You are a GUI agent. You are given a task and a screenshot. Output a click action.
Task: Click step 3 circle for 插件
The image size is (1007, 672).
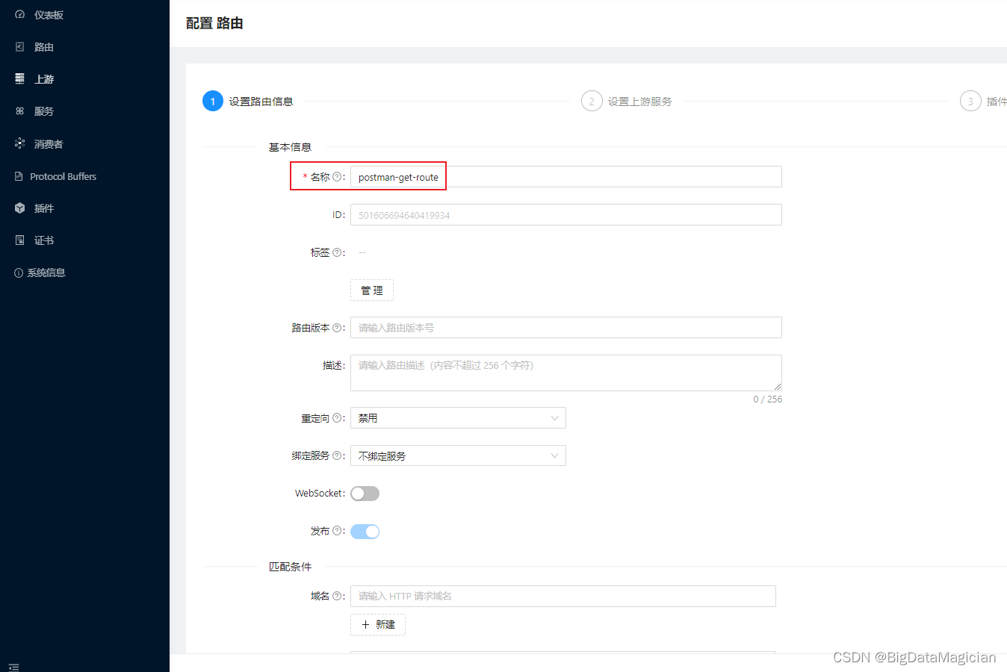[970, 101]
